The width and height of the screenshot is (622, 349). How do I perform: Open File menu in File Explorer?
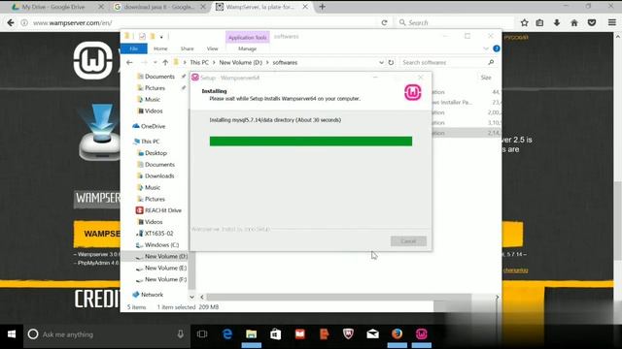tap(134, 48)
